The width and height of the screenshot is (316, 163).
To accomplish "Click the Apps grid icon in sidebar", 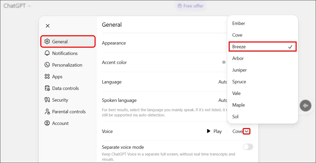I will tap(47, 76).
